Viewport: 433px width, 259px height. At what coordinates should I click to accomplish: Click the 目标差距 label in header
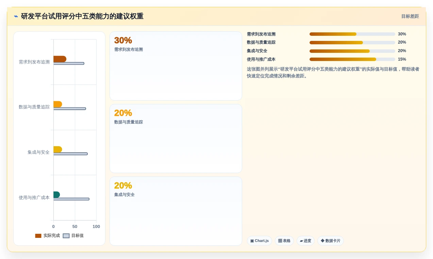(x=410, y=16)
